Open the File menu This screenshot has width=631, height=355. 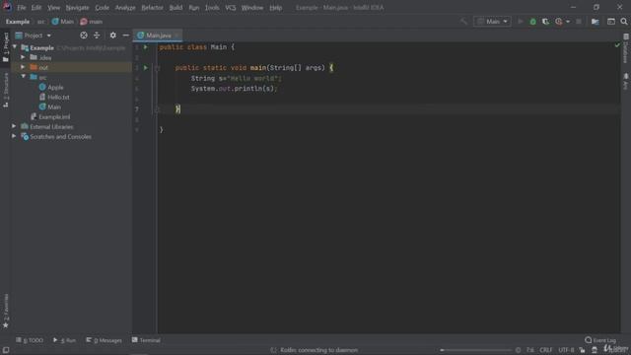point(22,8)
